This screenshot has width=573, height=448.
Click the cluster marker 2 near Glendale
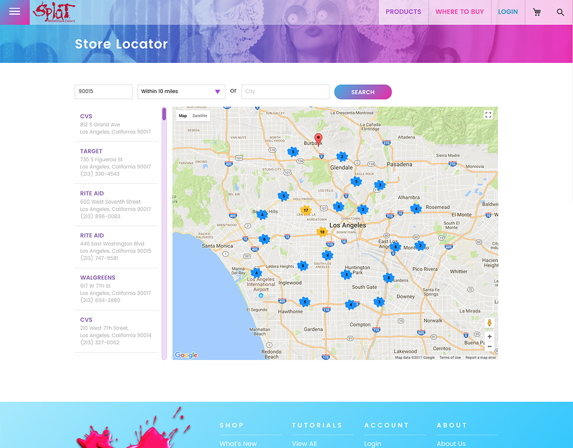click(x=342, y=157)
